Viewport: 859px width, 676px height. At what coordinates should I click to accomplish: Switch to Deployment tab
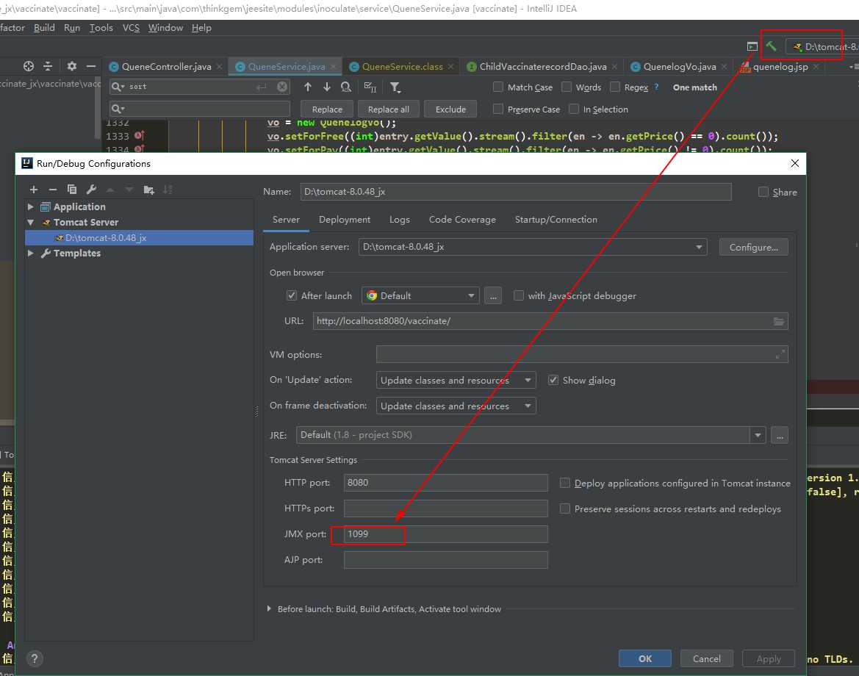pos(345,219)
